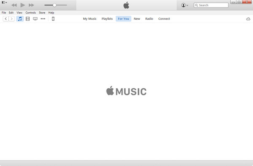Switch to the Playlists tab
Image resolution: width=253 pixels, height=166 pixels.
click(x=107, y=19)
